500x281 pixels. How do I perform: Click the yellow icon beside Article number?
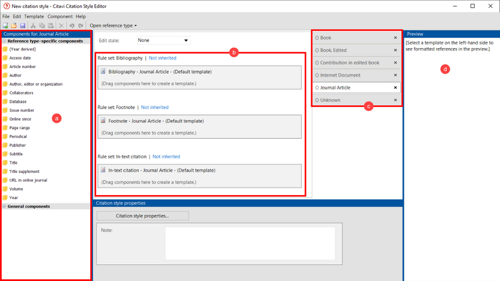pyautogui.click(x=5, y=67)
